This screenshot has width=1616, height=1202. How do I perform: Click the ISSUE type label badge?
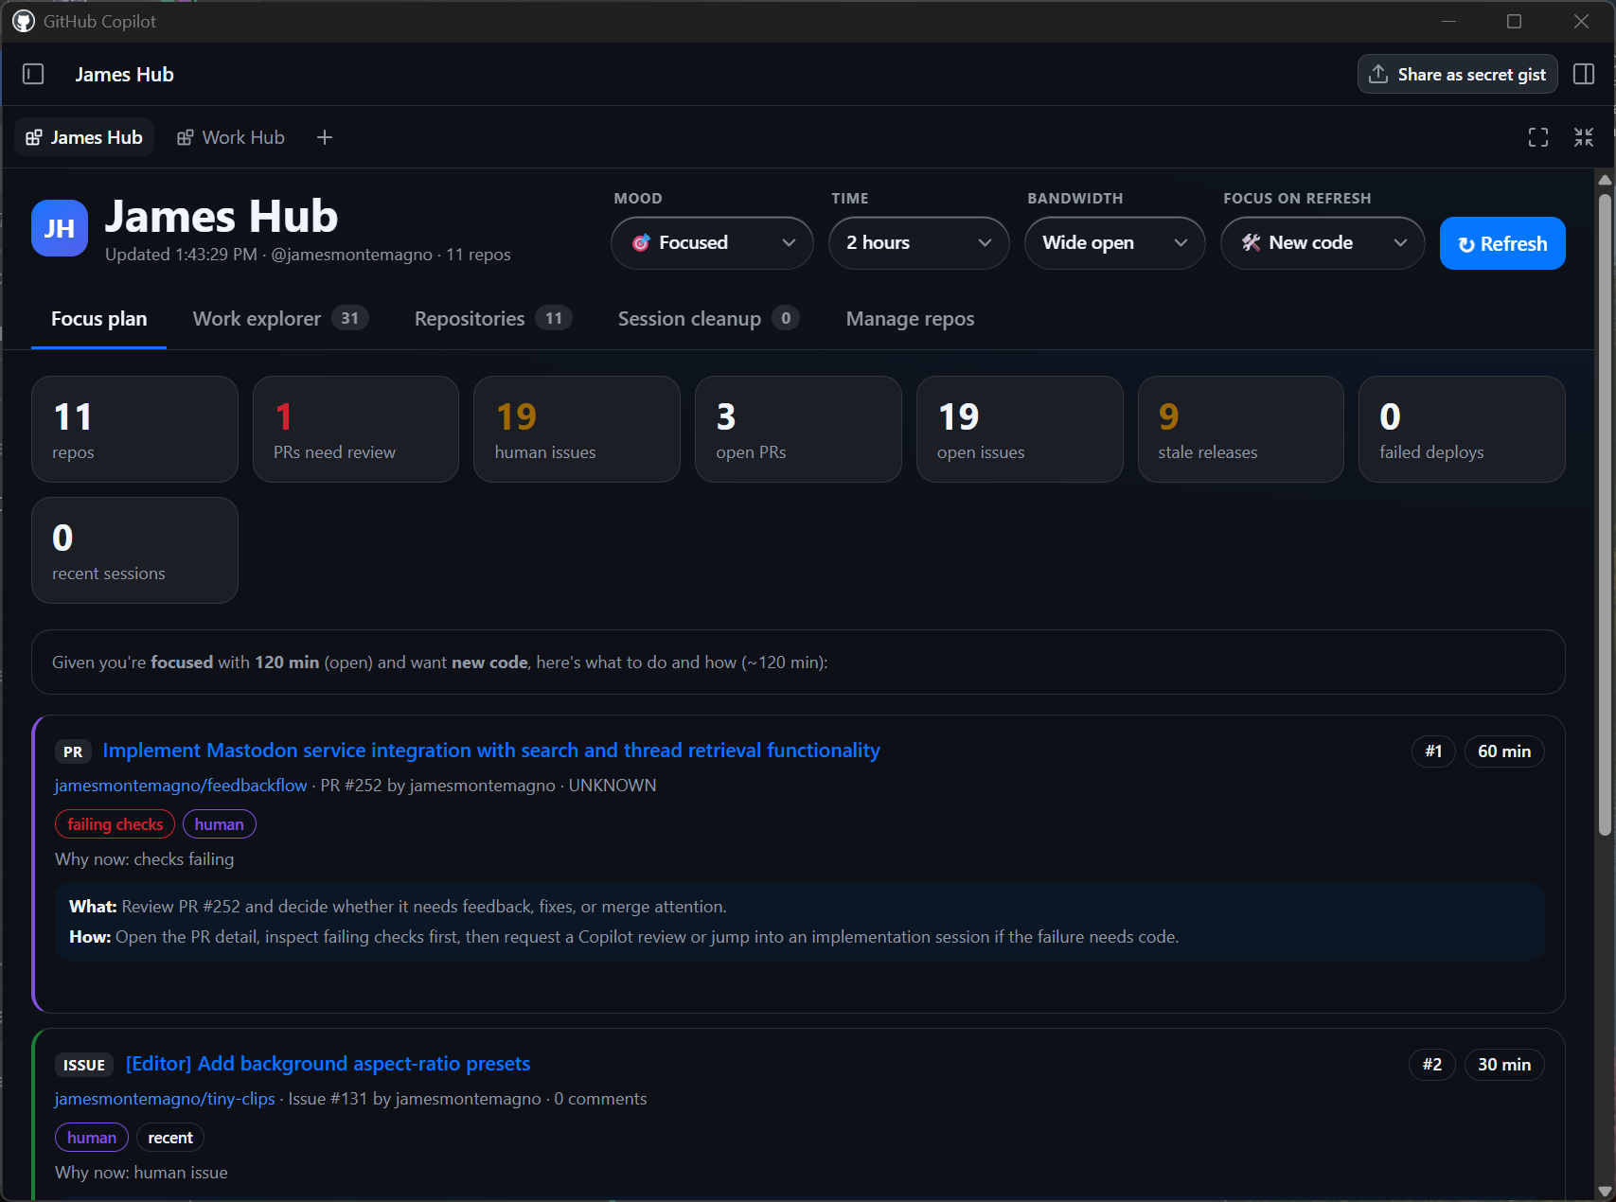coord(84,1065)
